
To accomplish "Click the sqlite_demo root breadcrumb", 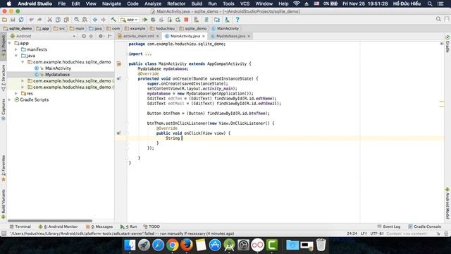I will point(18,28).
